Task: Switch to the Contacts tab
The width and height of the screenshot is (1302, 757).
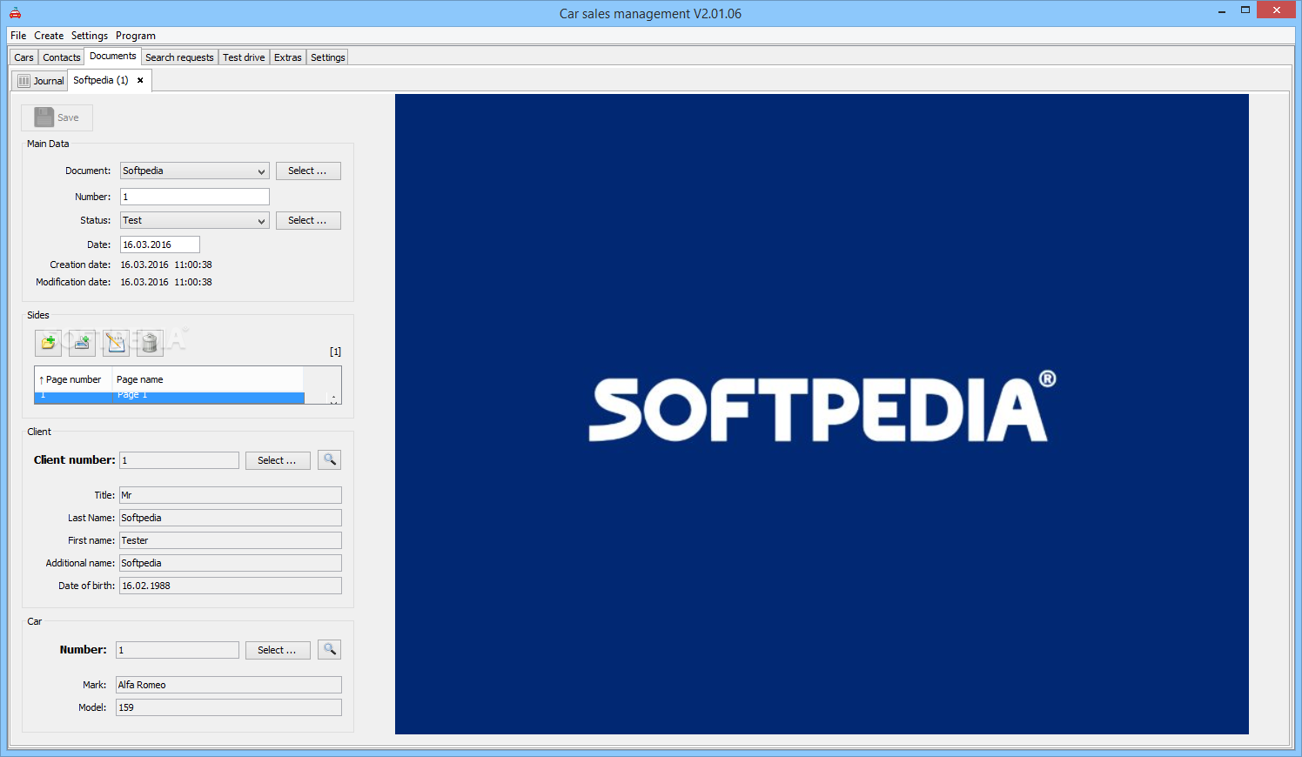Action: point(62,57)
